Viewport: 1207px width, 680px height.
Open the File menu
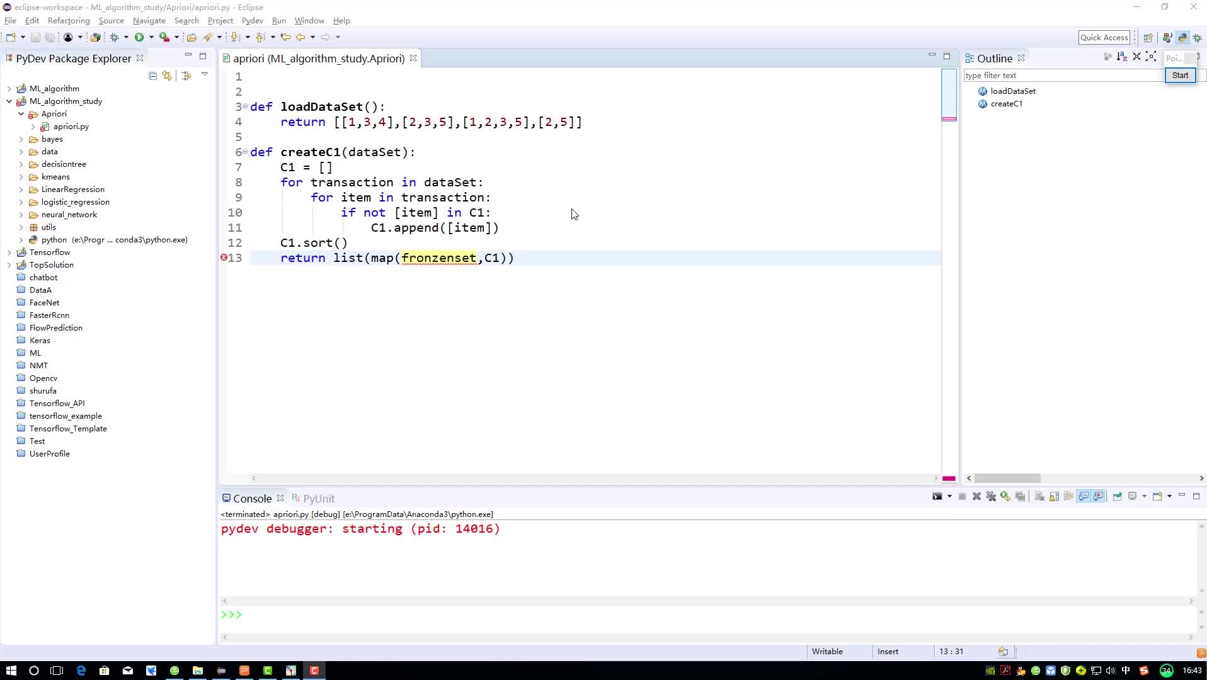[x=10, y=21]
